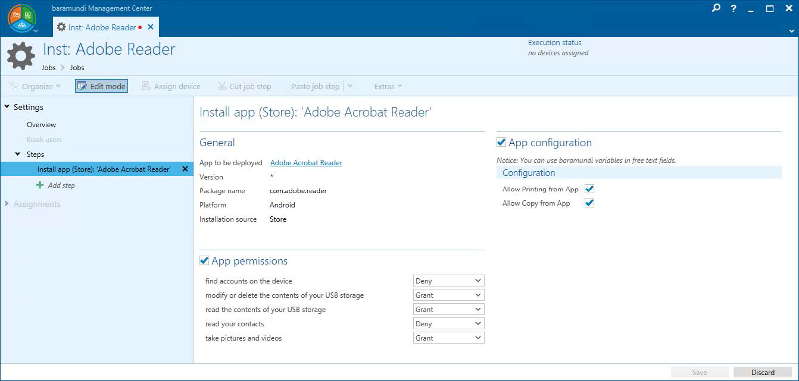Click Cut job step scissors button
Screen dimensions: 799x381
(x=244, y=86)
